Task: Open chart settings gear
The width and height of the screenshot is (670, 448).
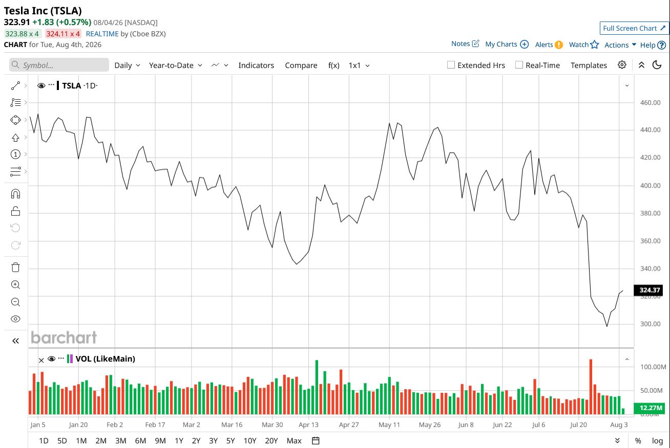Action: tap(622, 65)
